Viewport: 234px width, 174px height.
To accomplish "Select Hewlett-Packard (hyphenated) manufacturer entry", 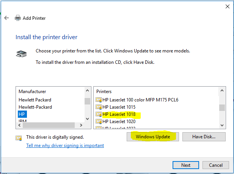I will pyautogui.click(x=35, y=107).
